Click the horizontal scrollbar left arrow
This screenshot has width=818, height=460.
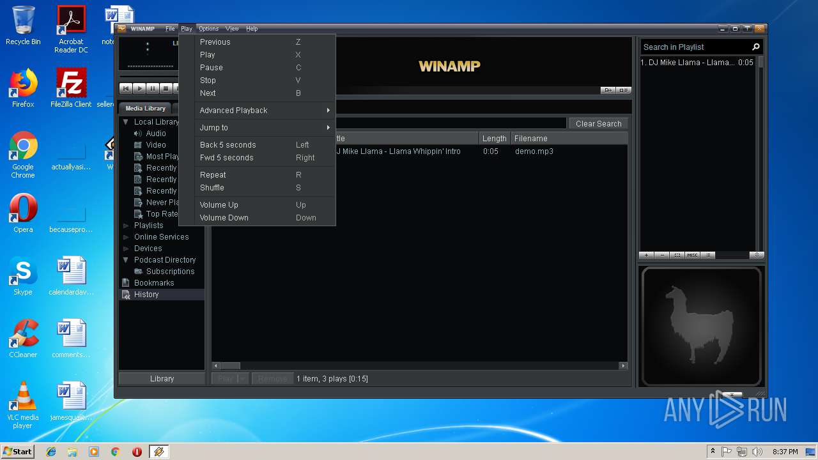[216, 366]
